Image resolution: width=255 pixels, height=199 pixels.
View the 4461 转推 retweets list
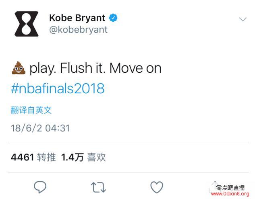click(33, 157)
